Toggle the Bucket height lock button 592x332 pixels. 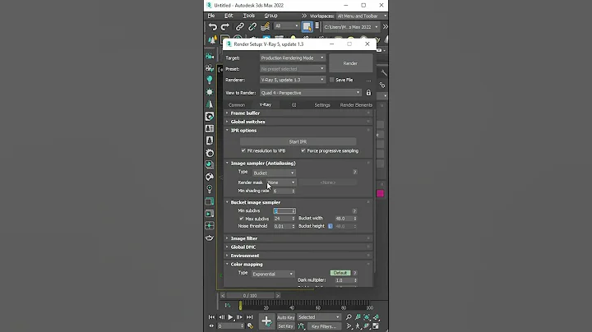tap(331, 226)
